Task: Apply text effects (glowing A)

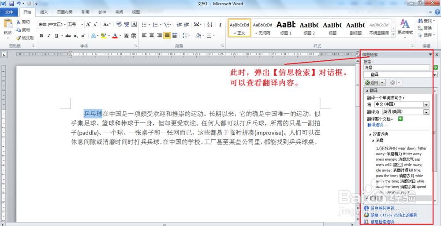Action: [x=93, y=36]
